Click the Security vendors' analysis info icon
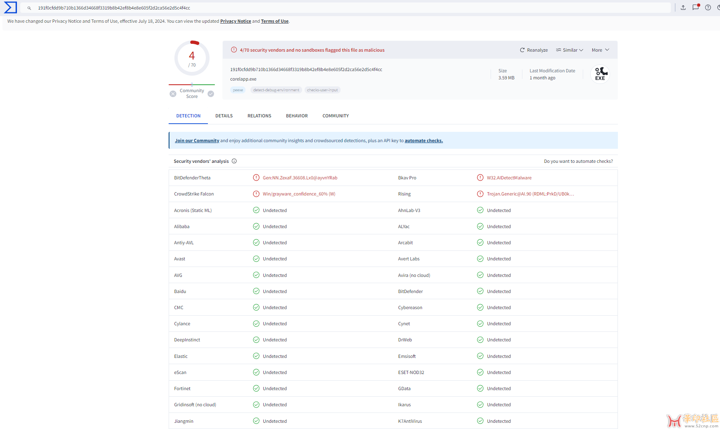The height and width of the screenshot is (429, 720). click(234, 161)
